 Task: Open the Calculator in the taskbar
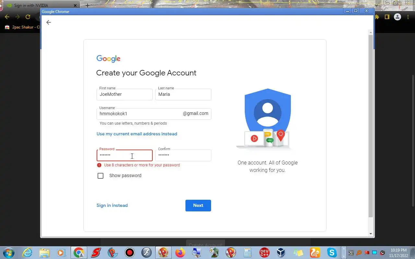[248, 253]
